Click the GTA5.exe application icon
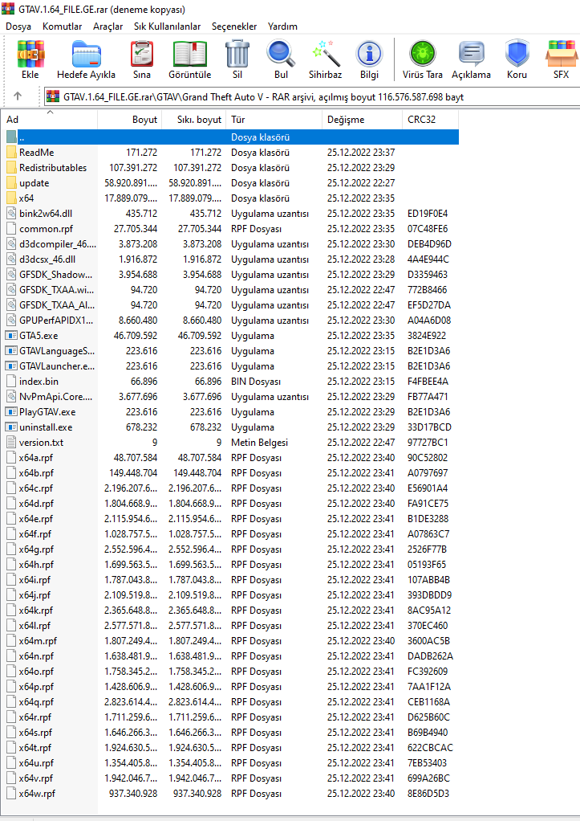Viewport: 580px width, 821px height. [12, 336]
